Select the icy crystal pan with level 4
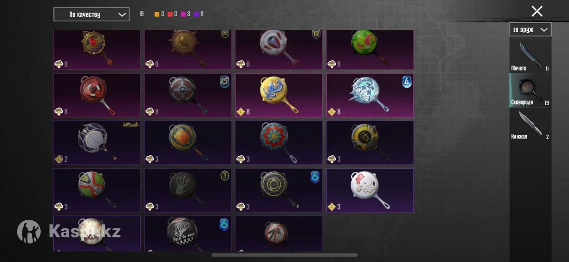Image resolution: width=569 pixels, height=262 pixels. pyautogui.click(x=370, y=95)
